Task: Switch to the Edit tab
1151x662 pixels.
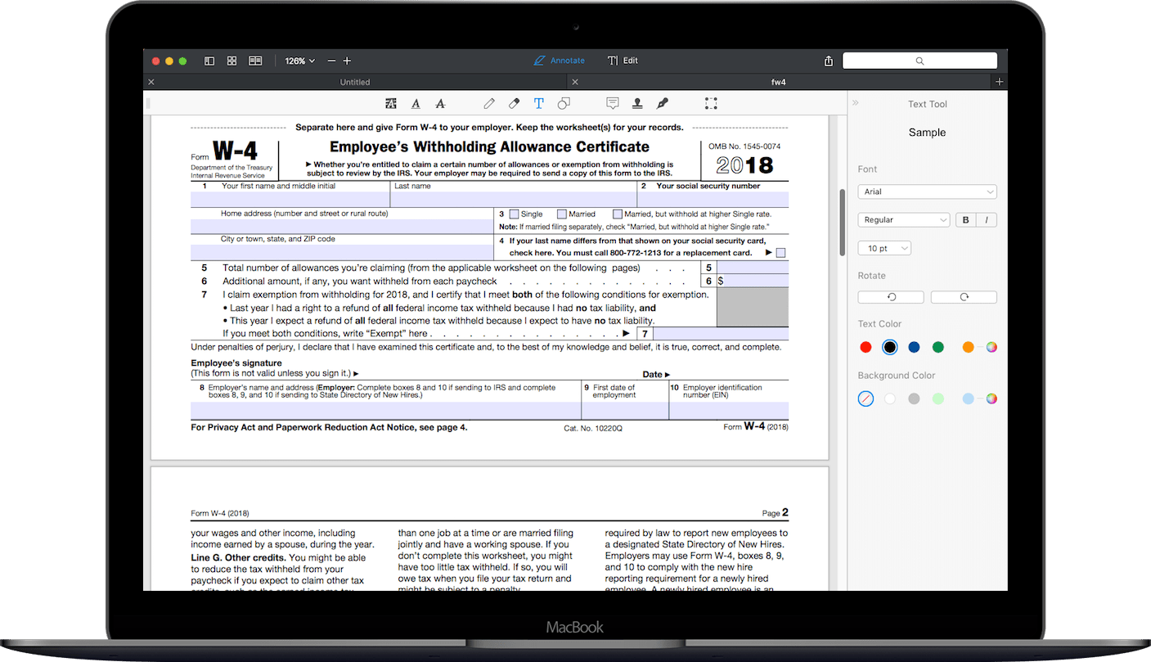Action: pos(623,60)
